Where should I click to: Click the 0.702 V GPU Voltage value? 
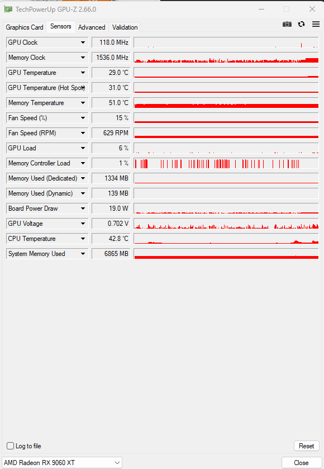pyautogui.click(x=111, y=224)
